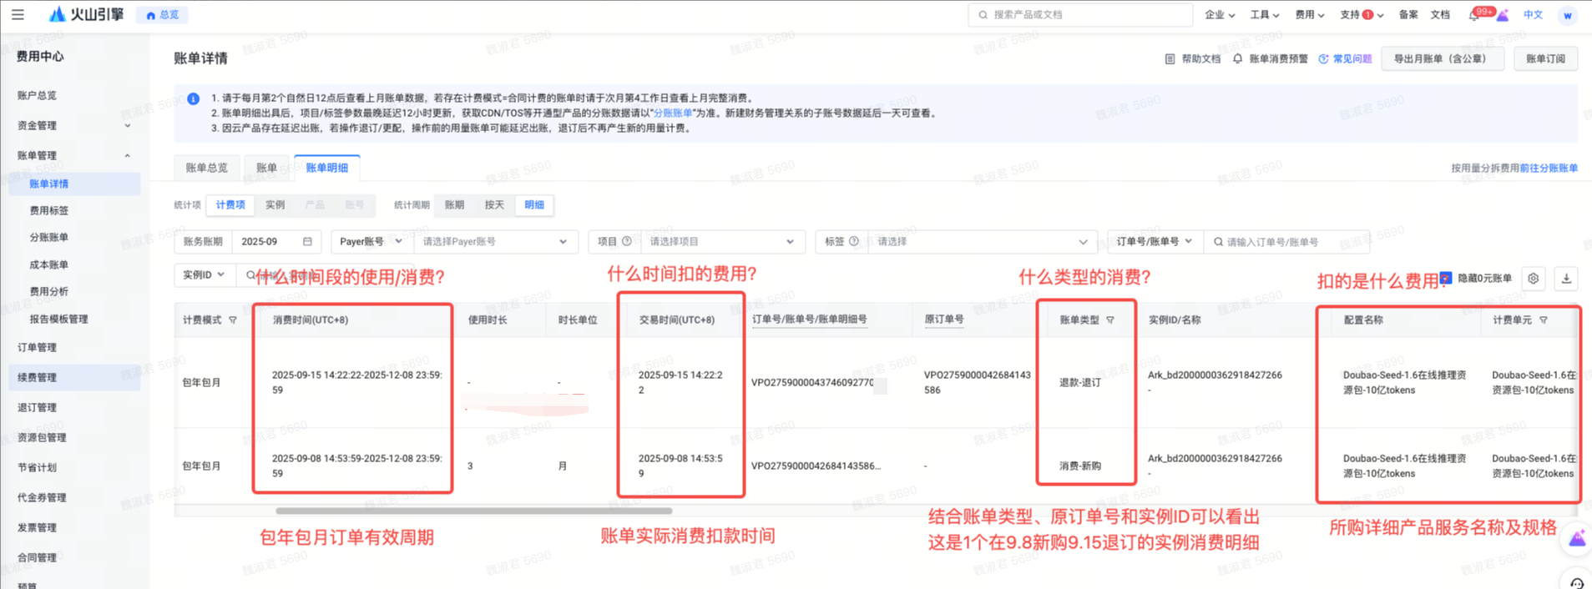1592x589 pixels.
Task: Click the user avatar icon
Action: [1567, 15]
